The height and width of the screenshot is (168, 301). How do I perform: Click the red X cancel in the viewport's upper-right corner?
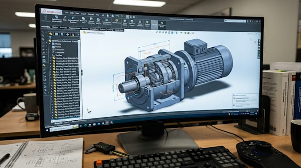tap(255, 42)
